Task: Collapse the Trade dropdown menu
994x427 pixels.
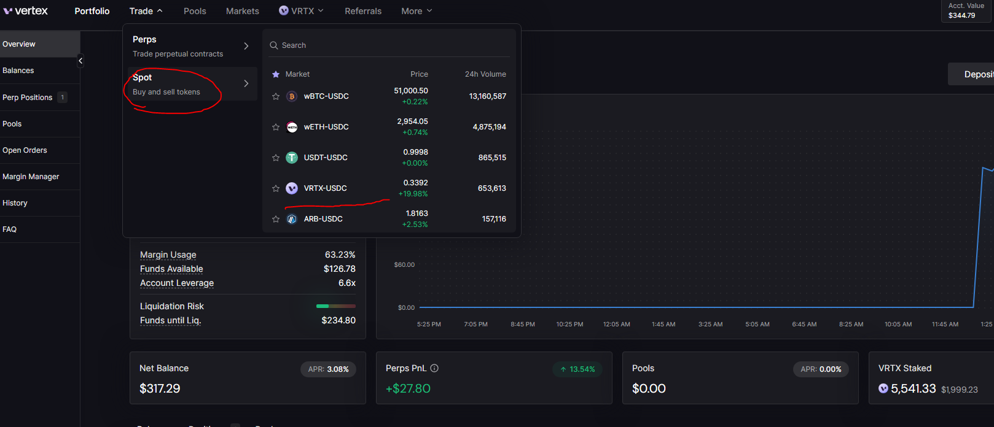Action: 146,11
